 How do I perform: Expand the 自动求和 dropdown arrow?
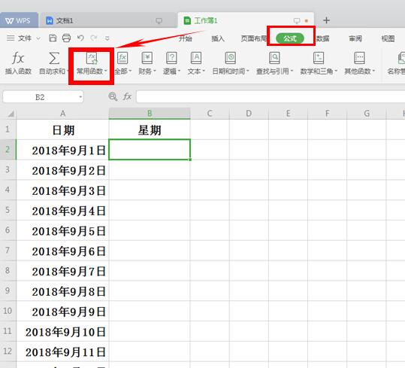[68, 71]
